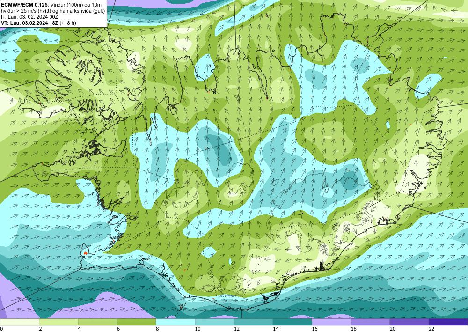The width and height of the screenshot is (468, 332).
Task: Click the legend scale label '4'
Action: (x=80, y=329)
